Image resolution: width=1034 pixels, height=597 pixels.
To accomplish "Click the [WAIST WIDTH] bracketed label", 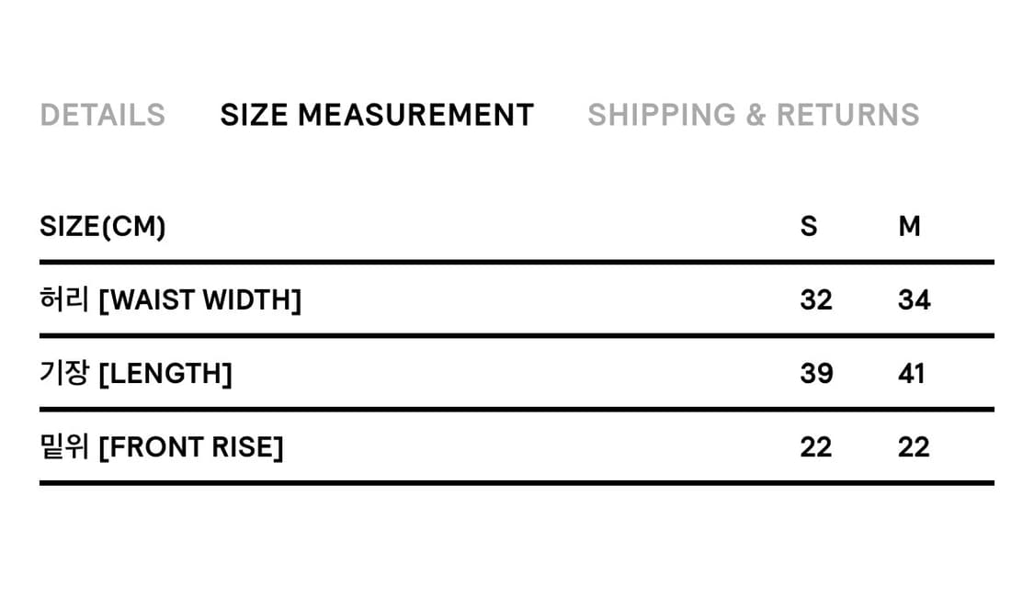I will [199, 299].
